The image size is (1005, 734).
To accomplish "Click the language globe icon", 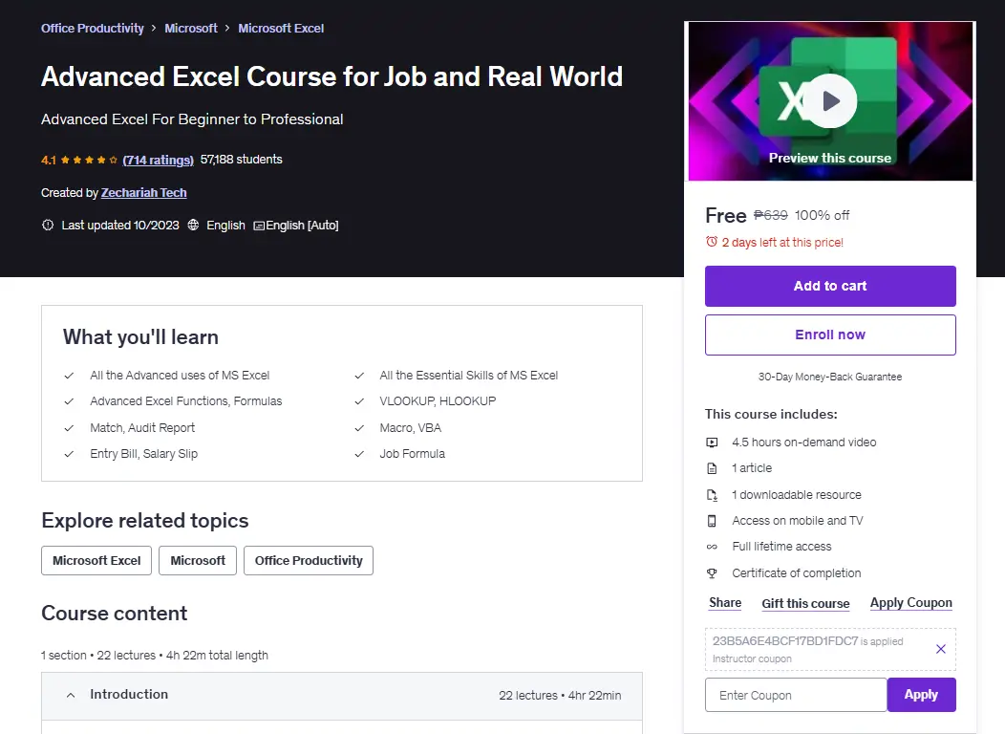I will (193, 225).
